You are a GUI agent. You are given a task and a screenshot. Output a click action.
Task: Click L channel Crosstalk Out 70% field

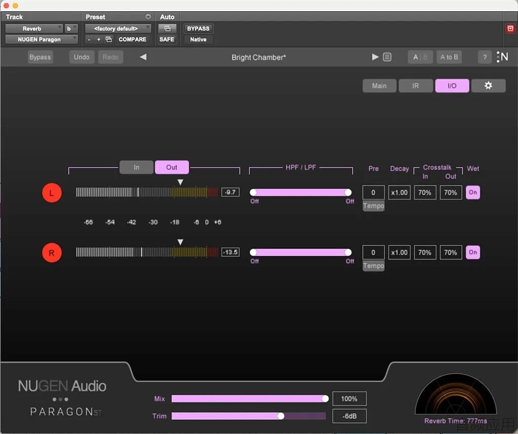tap(451, 192)
